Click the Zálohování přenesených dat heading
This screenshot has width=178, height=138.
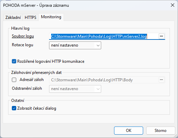pyautogui.click(x=36, y=73)
